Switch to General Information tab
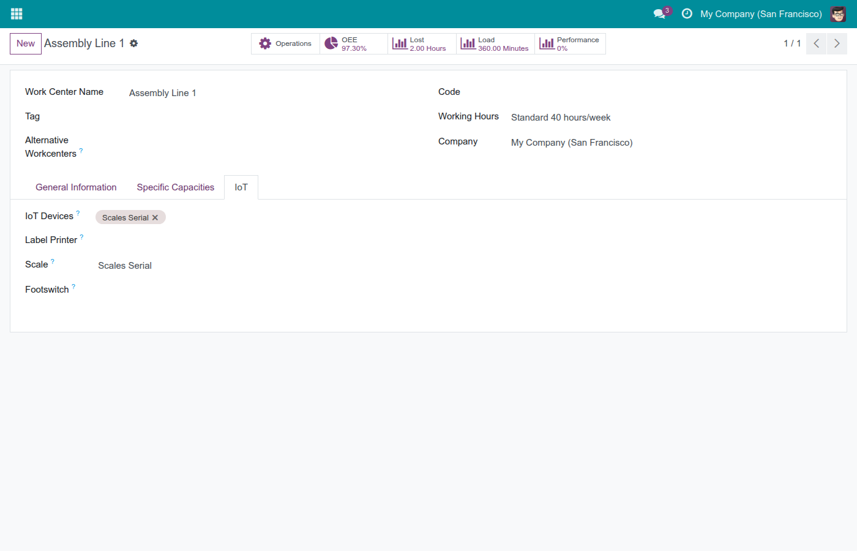 point(76,187)
